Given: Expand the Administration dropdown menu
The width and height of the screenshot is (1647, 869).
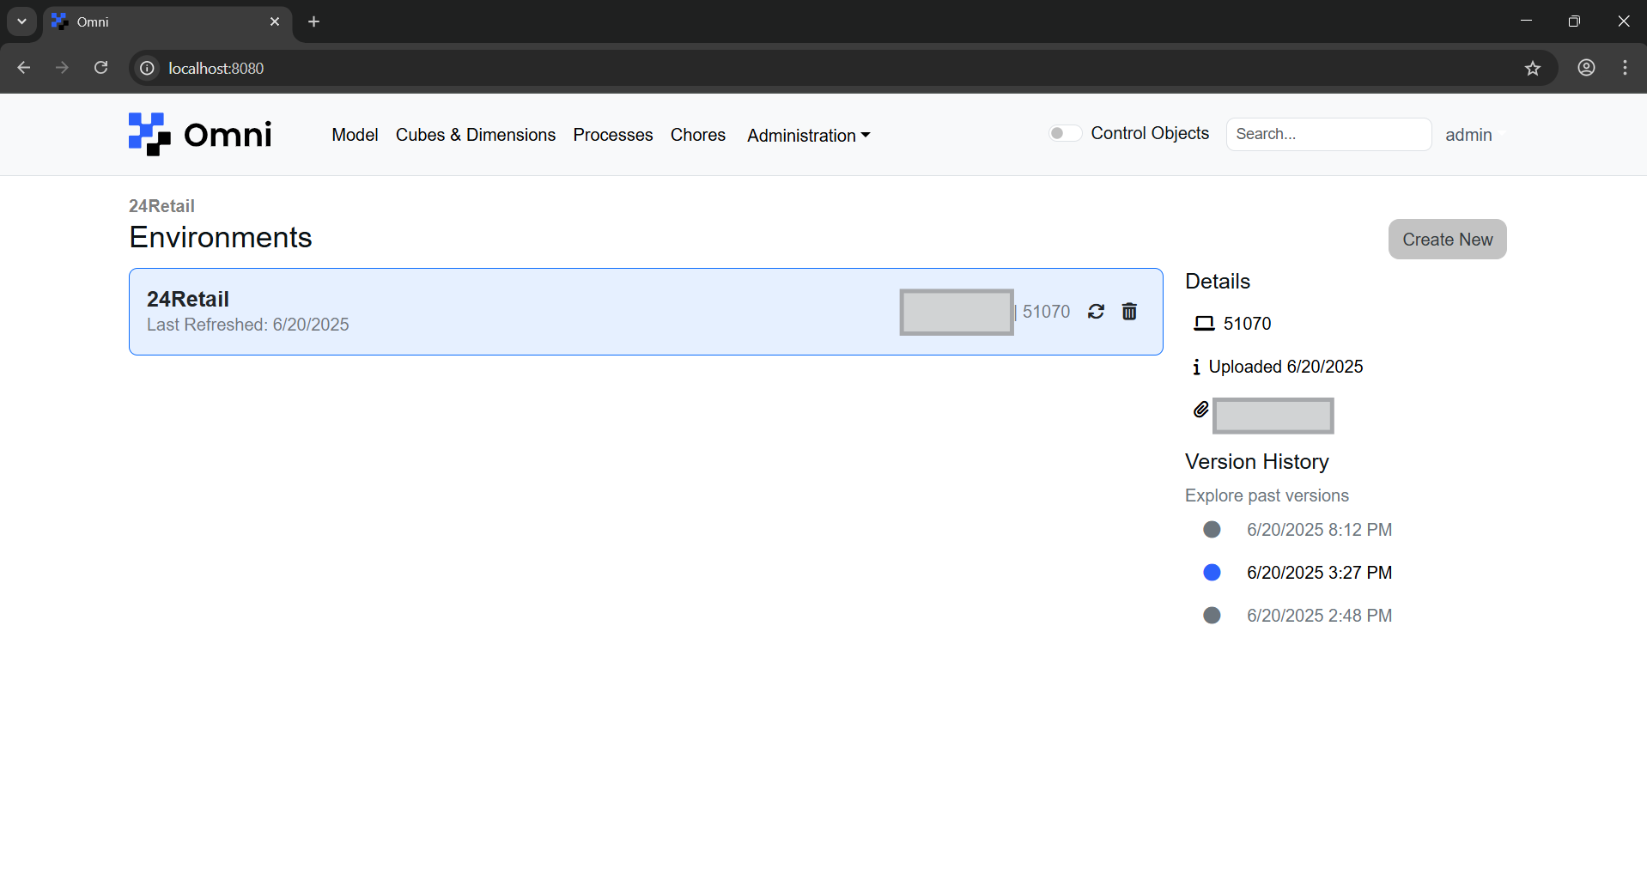Looking at the screenshot, I should [x=808, y=136].
